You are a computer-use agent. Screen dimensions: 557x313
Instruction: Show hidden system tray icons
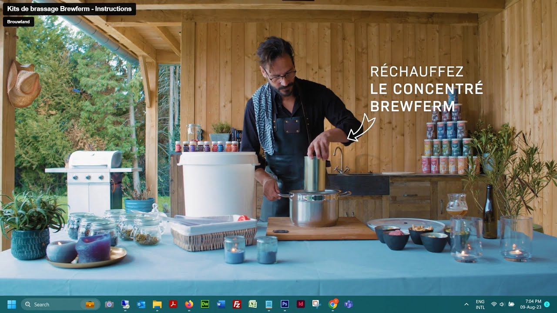(466, 304)
